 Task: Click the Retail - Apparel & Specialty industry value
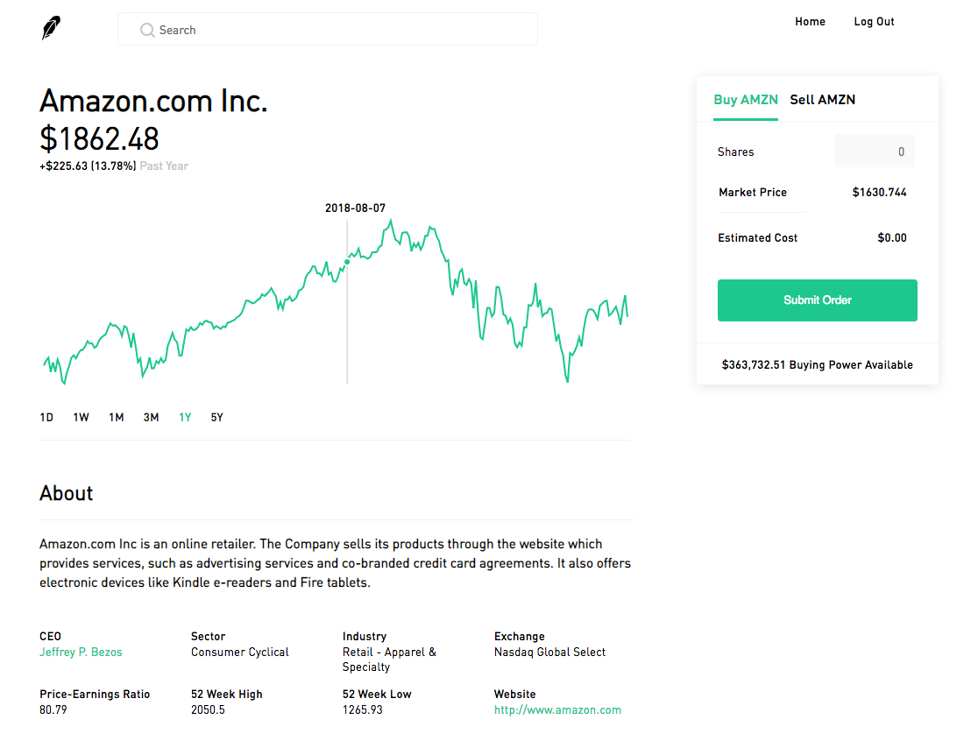pyautogui.click(x=389, y=660)
